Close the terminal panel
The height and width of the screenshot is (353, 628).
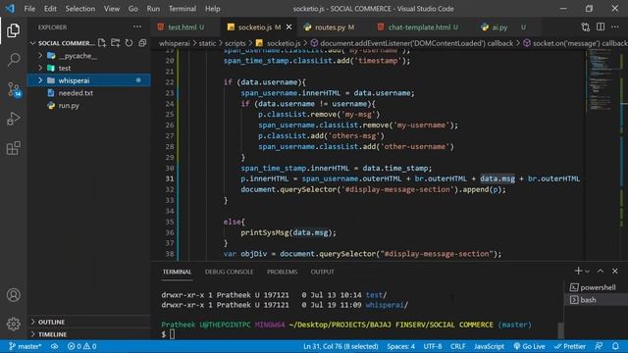(x=615, y=271)
